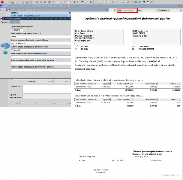Click the ascending sort icon
183x180 pixels.
point(37,2)
